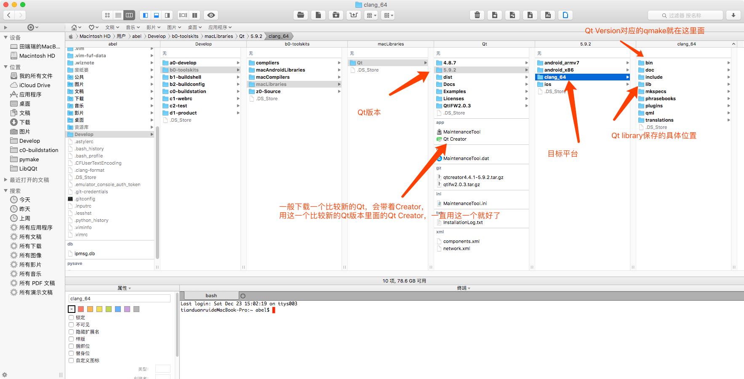The width and height of the screenshot is (744, 379).
Task: Click the new file toolbar icon
Action: click(x=318, y=15)
